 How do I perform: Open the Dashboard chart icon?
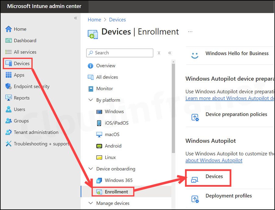point(9,40)
